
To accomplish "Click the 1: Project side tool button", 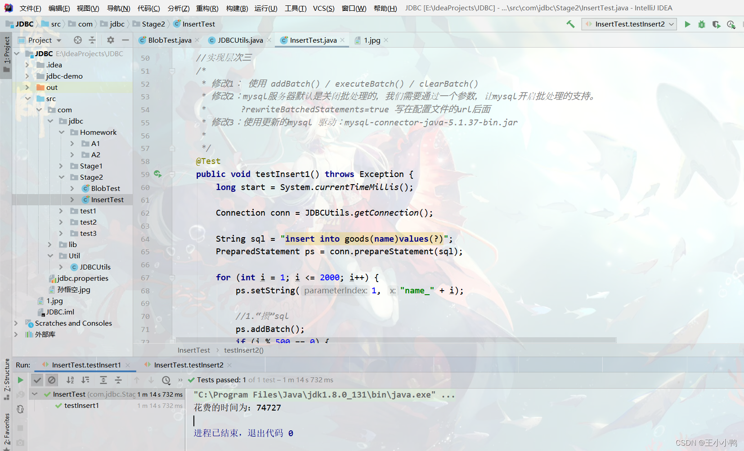I will click(6, 54).
